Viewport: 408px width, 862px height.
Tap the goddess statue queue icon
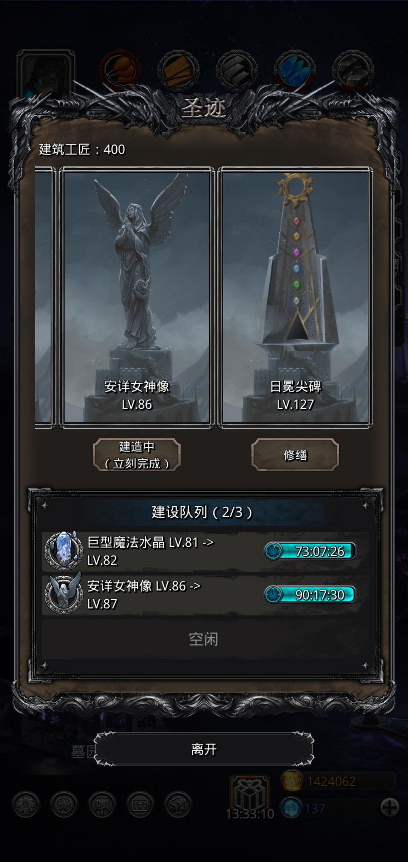pyautogui.click(x=63, y=594)
